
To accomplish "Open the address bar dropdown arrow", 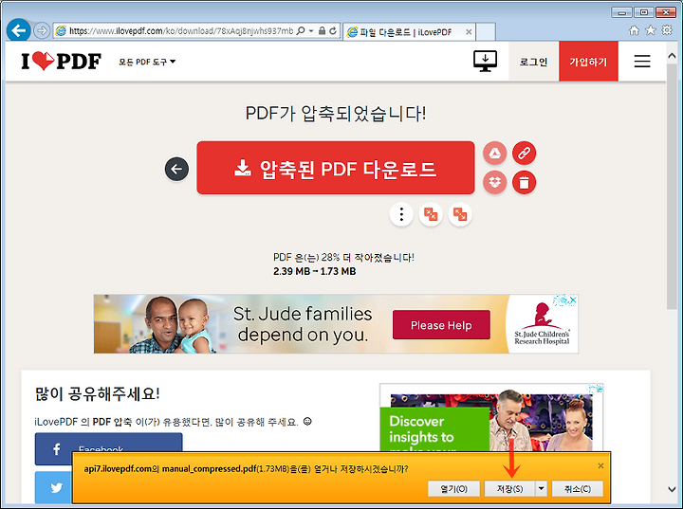I will pyautogui.click(x=311, y=31).
